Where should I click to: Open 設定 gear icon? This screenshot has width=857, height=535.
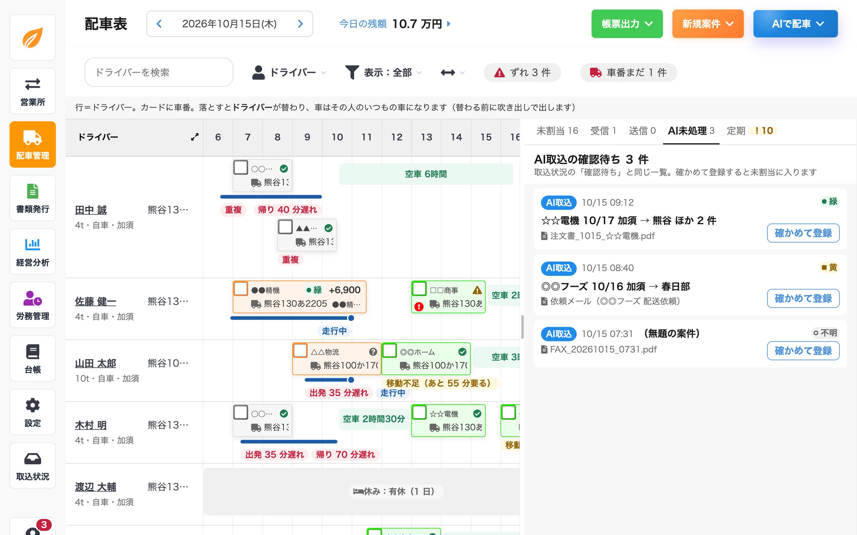[32, 412]
